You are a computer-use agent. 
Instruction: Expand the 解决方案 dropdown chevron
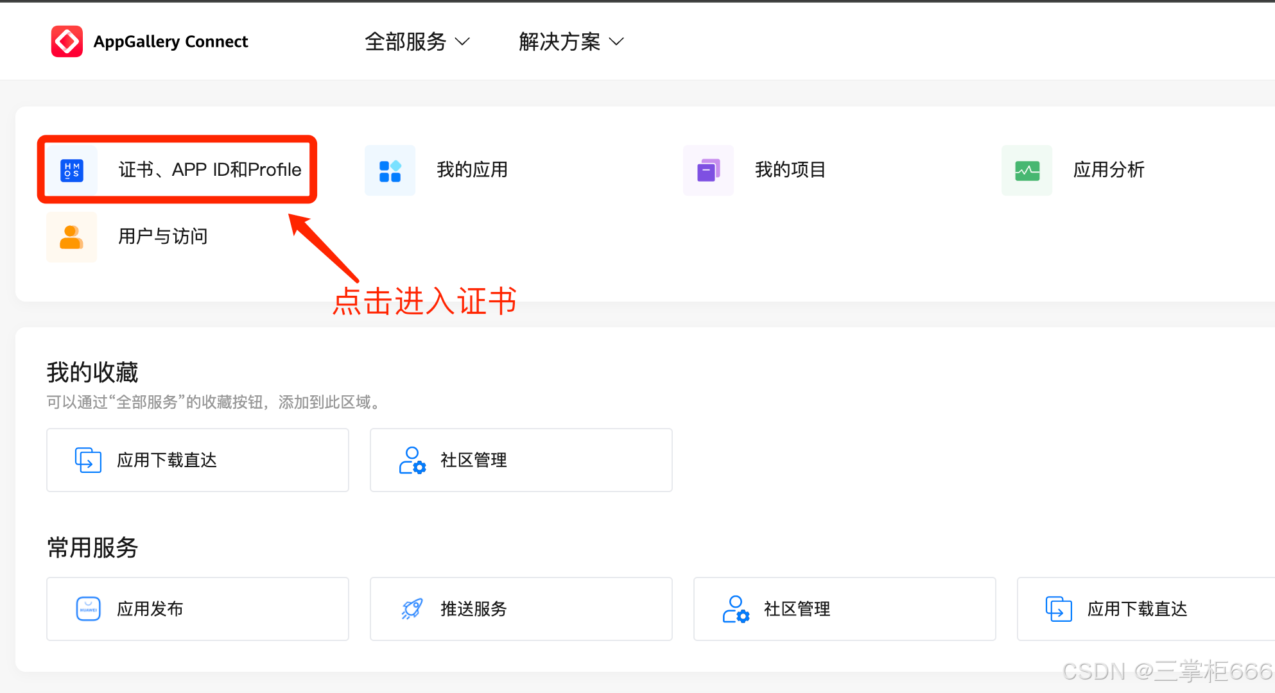pos(616,42)
